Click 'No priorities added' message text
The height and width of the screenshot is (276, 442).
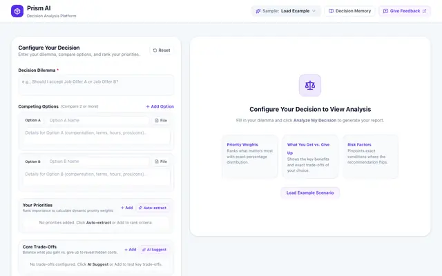(96, 223)
